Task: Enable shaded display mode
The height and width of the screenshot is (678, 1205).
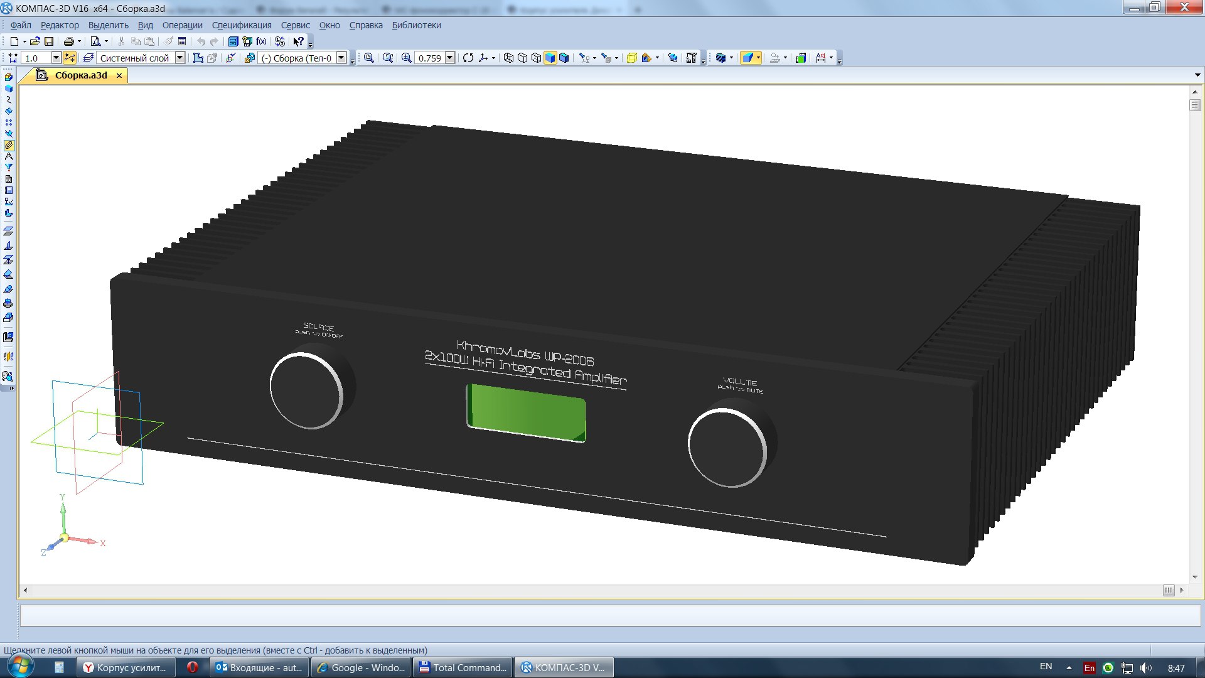Action: 550,58
